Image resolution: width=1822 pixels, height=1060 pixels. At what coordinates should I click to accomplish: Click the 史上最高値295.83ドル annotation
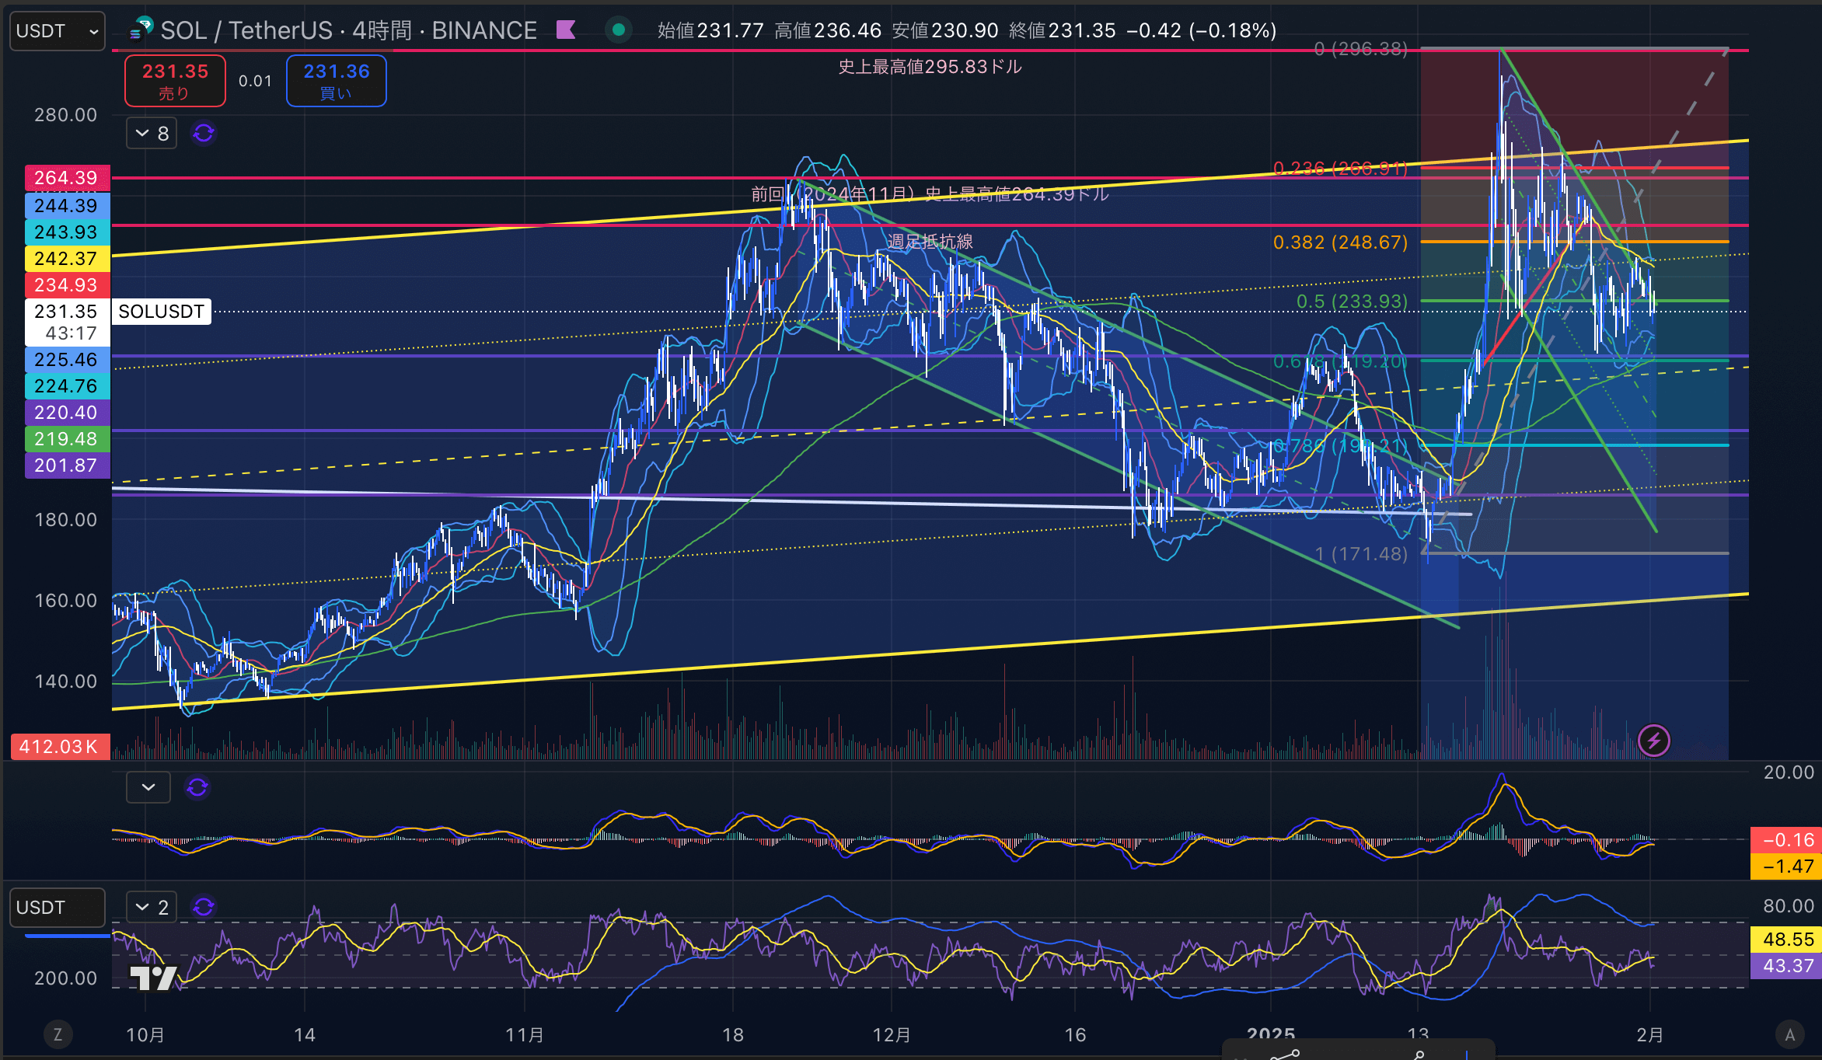(930, 67)
